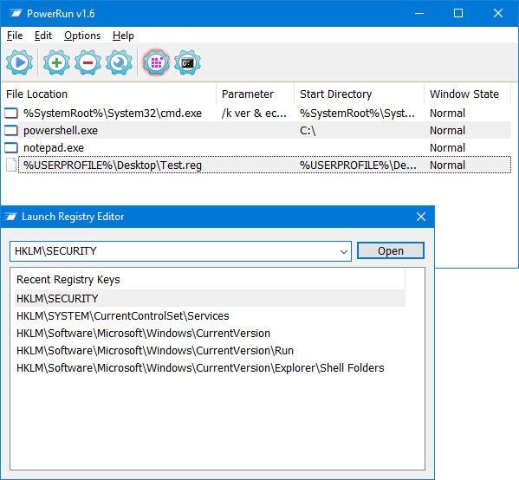Click the highlighted Registry Editor gear icon
Image resolution: width=519 pixels, height=480 pixels.
[x=156, y=62]
